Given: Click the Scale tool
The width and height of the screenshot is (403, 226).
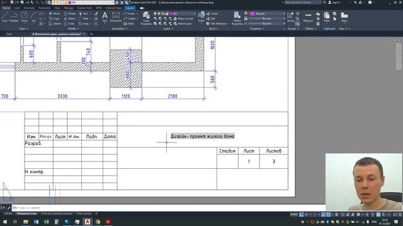Looking at the screenshot, I should 69,24.
